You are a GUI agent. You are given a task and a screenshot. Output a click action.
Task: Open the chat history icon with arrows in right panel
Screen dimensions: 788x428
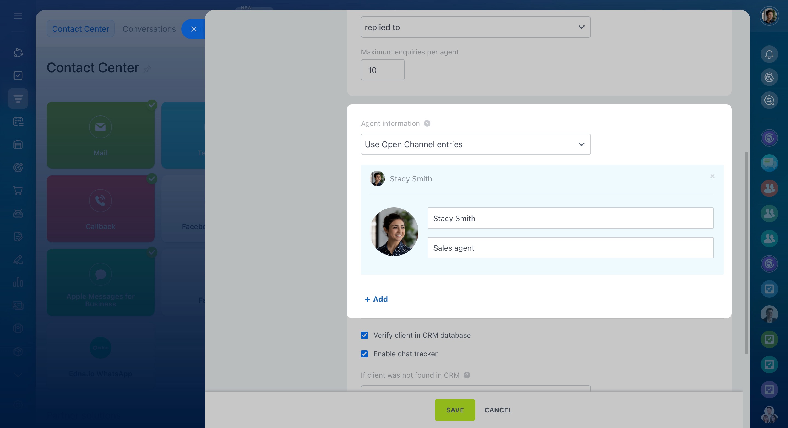769,100
